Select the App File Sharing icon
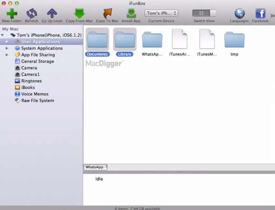 coord(17,55)
